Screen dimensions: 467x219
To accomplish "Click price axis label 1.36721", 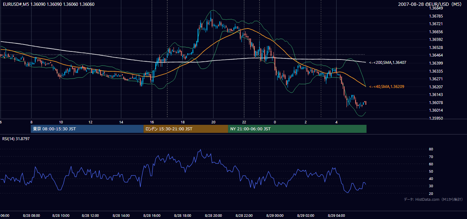I will point(436,24).
